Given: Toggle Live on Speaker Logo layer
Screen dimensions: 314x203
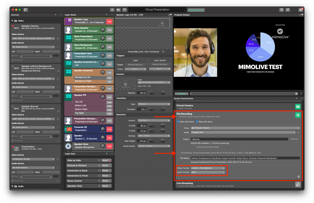Looking at the screenshot, I should pos(109,21).
